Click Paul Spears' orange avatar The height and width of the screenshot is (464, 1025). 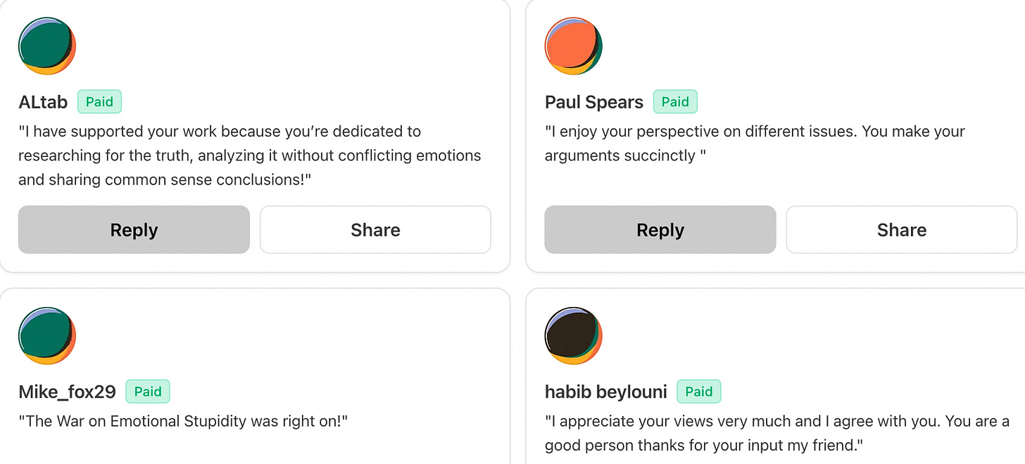[573, 46]
